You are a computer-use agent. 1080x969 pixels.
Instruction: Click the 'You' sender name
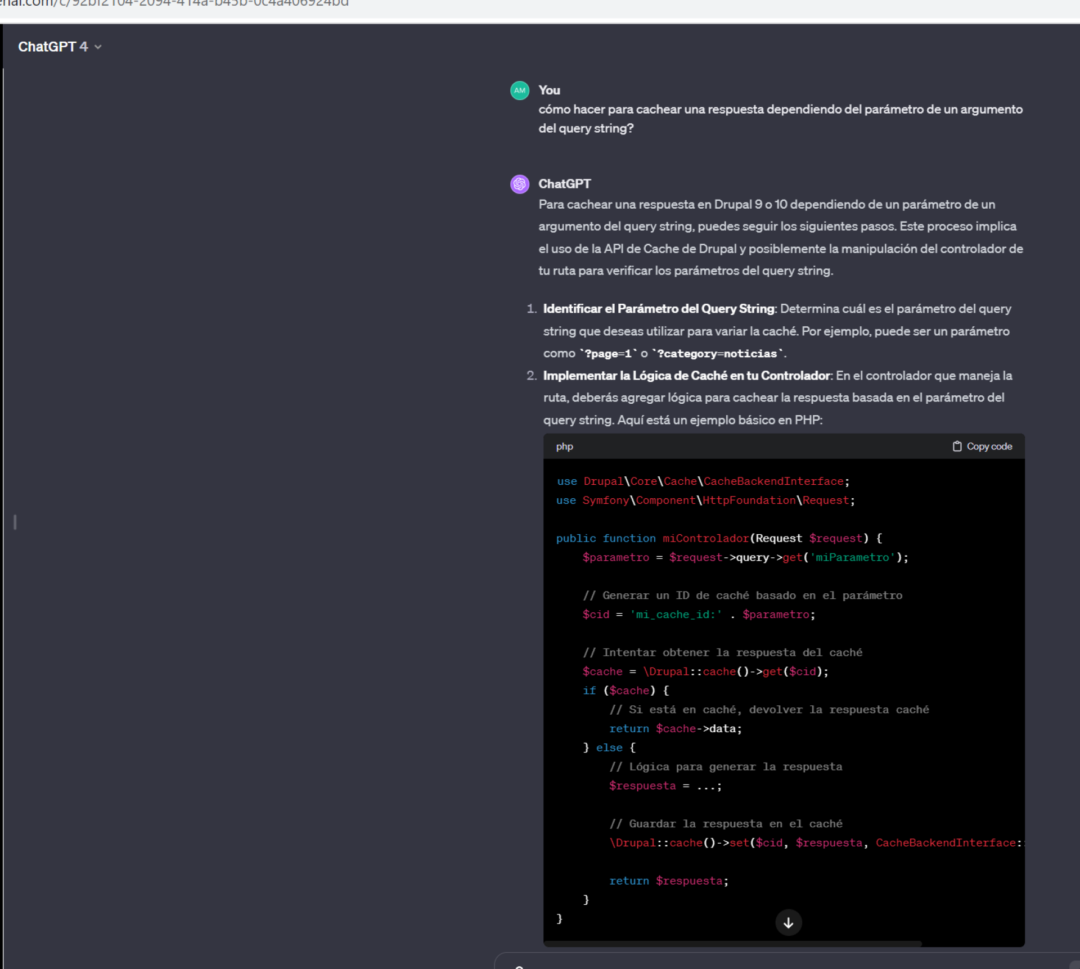pos(549,91)
